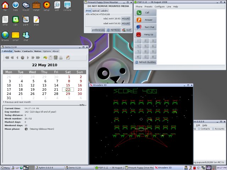Click MOUNT for sda6 ext4 54.0G
Viewport: 227px width, 170px height.
point(126,23)
